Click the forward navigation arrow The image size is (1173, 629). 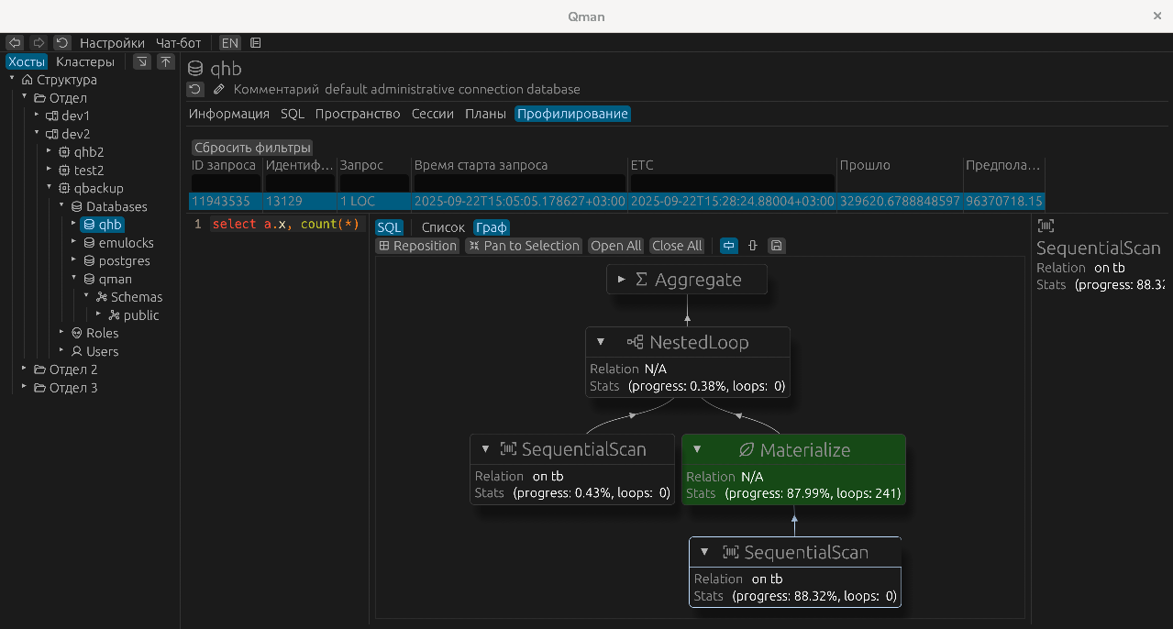click(x=38, y=42)
